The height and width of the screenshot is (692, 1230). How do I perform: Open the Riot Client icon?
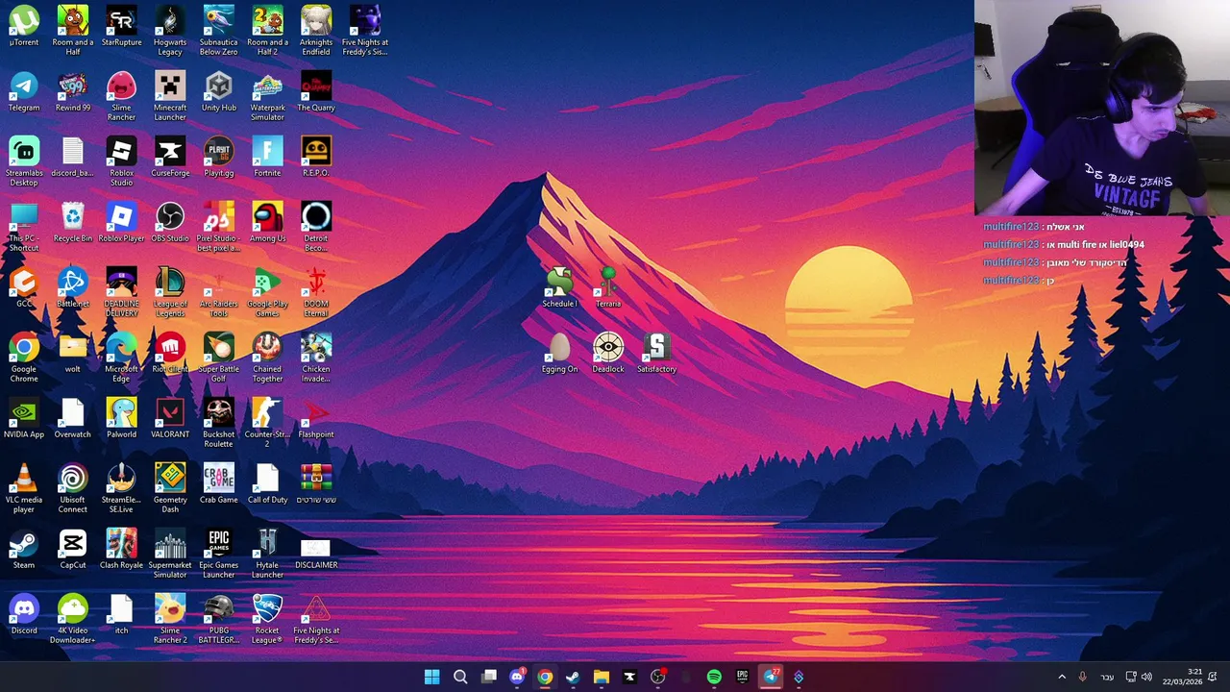pyautogui.click(x=170, y=354)
